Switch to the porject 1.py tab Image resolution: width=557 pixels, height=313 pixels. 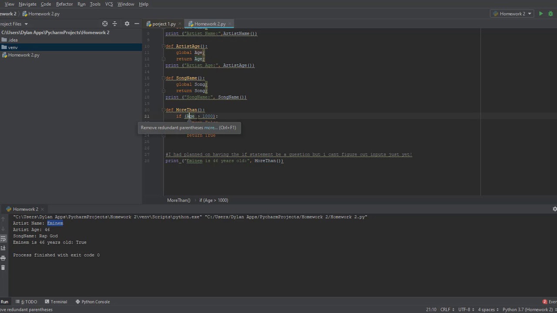click(164, 24)
